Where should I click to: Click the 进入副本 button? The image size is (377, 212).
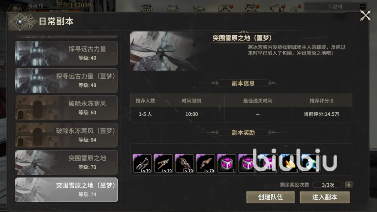[x=325, y=197]
